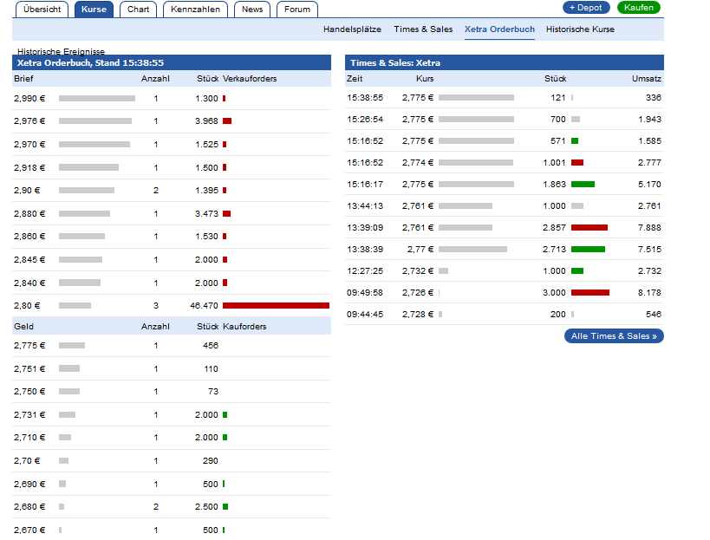Select Xetra Orderbuch sub-navigation link
Viewport: 710px width, 540px height.
499,29
